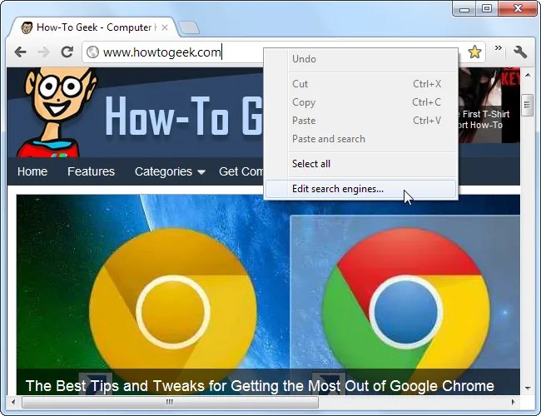Viewport: 541px width, 416px height.
Task: Bookmark page with the star icon
Action: tap(474, 52)
